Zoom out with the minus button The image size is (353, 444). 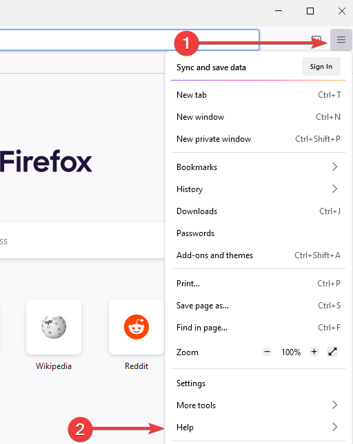point(267,352)
